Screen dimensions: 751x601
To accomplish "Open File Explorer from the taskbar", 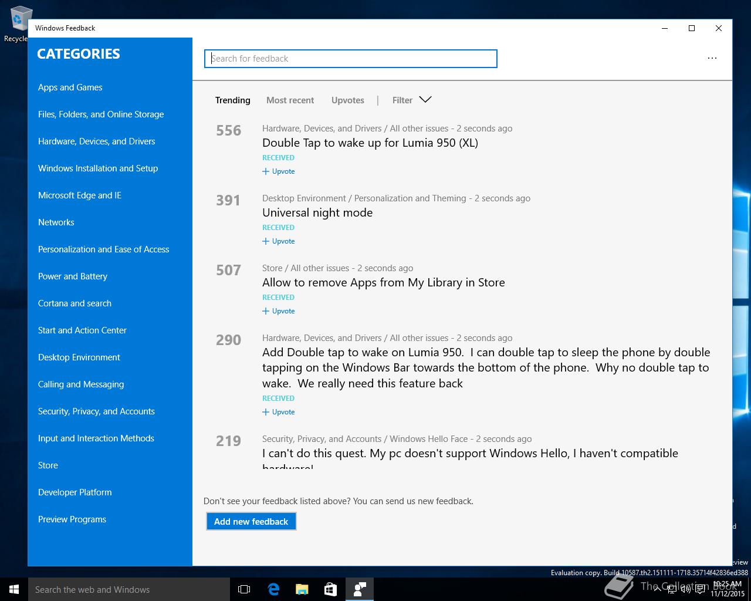I will (302, 589).
